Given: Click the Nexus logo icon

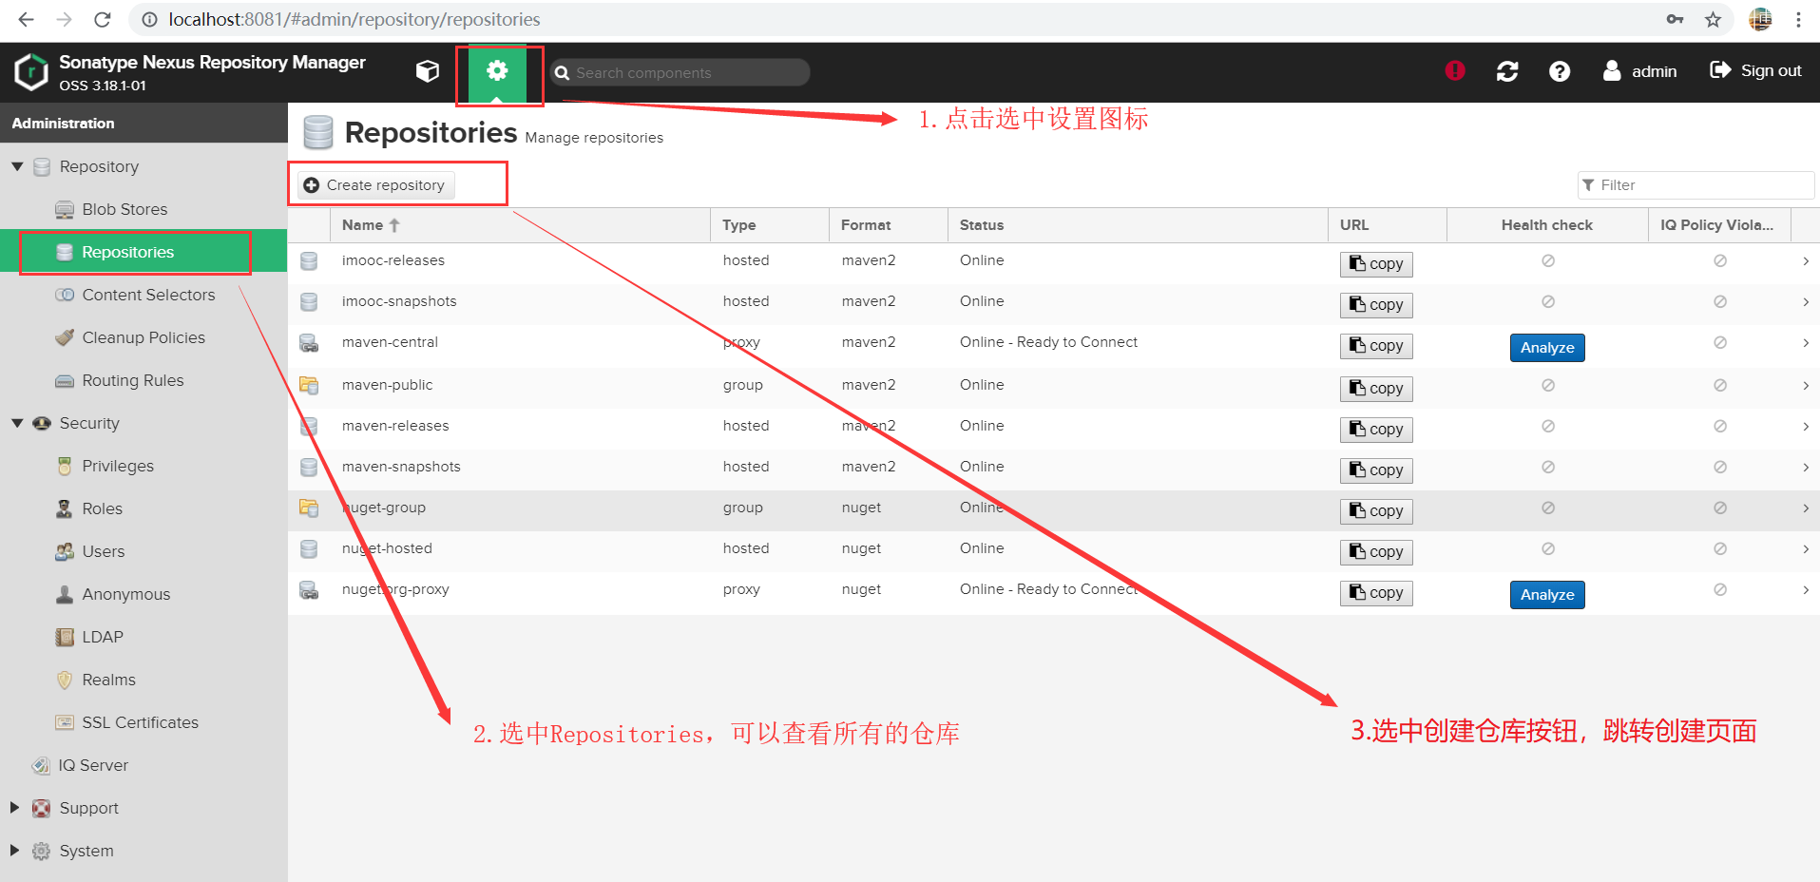Looking at the screenshot, I should pyautogui.click(x=31, y=72).
